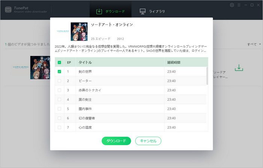Click the series description text

coord(131,48)
